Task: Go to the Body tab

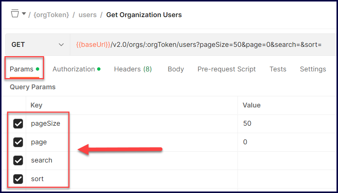Action: click(x=176, y=69)
